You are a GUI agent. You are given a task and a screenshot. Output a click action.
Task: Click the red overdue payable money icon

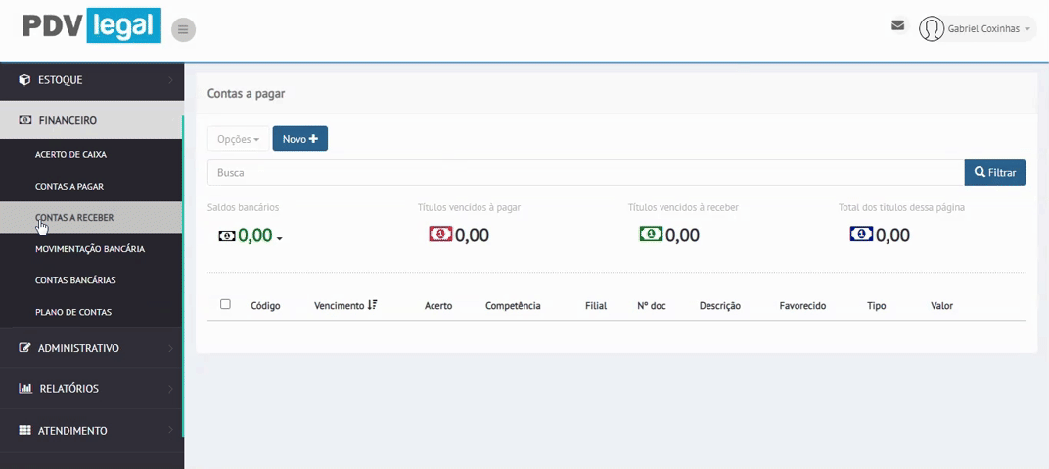(x=440, y=234)
